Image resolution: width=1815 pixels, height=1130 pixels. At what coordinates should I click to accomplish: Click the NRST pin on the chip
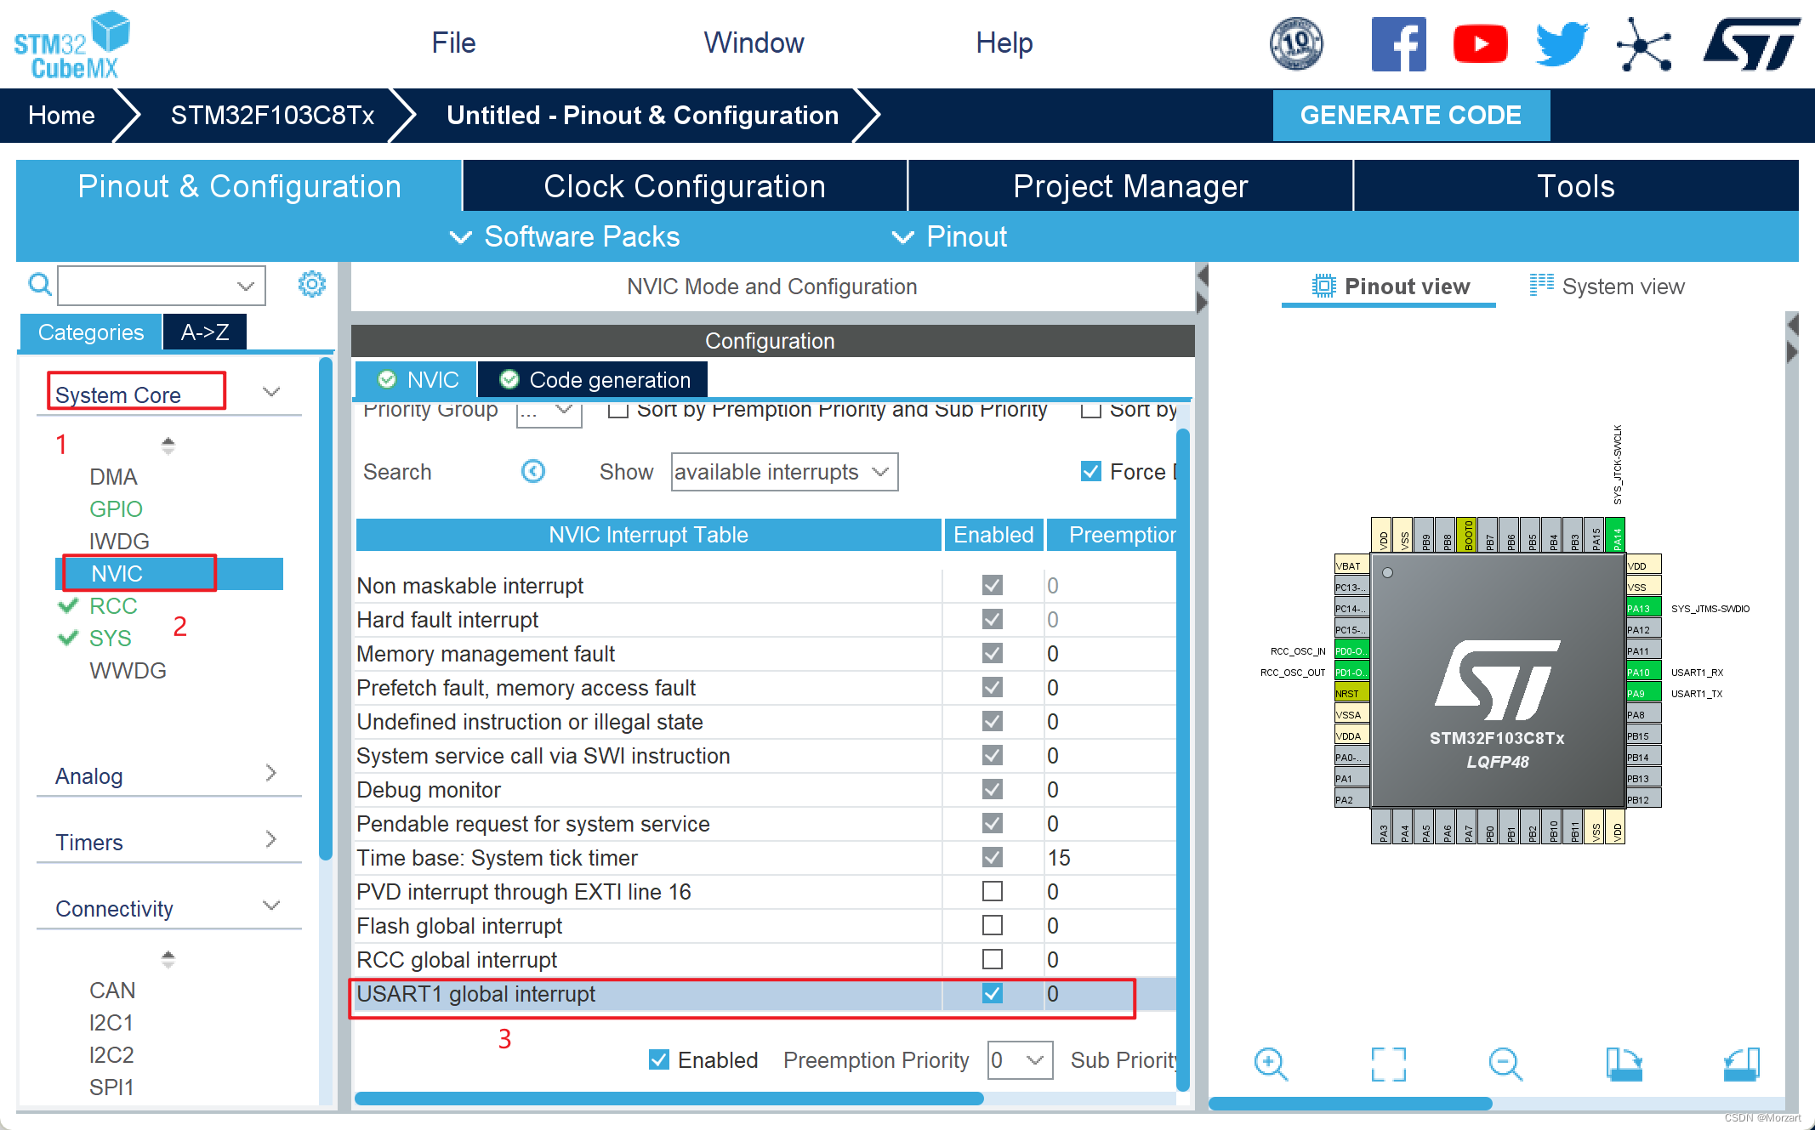click(1351, 693)
